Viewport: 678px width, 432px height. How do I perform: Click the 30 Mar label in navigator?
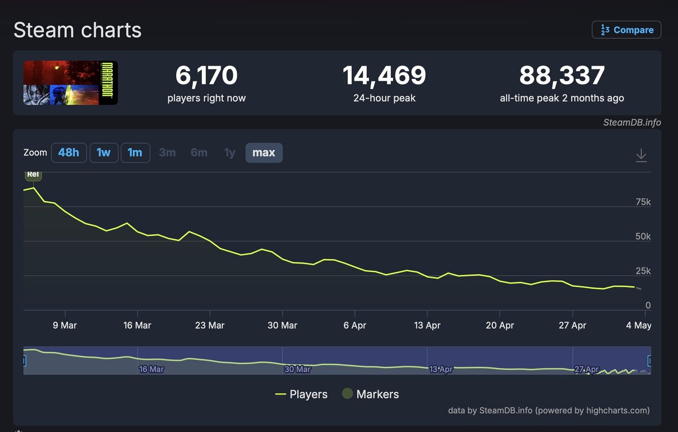pyautogui.click(x=297, y=369)
